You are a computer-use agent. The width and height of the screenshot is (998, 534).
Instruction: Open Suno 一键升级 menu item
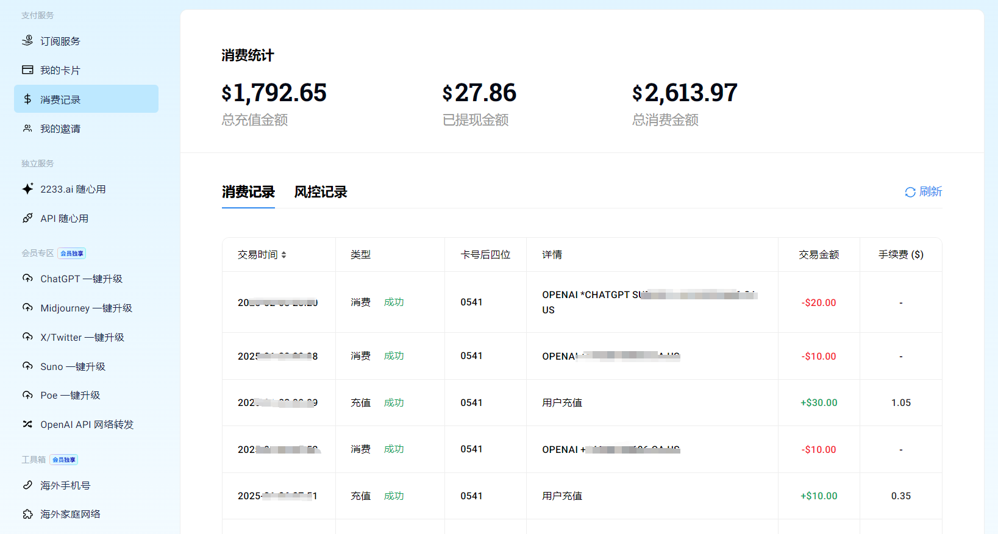73,366
